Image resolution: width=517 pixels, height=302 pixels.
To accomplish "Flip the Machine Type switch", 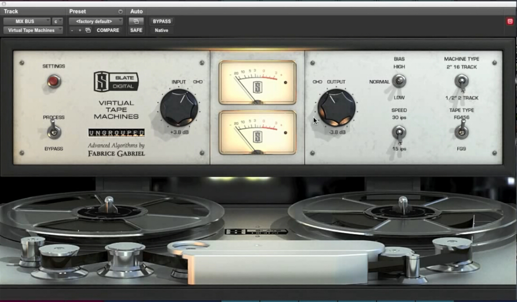I will [x=461, y=82].
